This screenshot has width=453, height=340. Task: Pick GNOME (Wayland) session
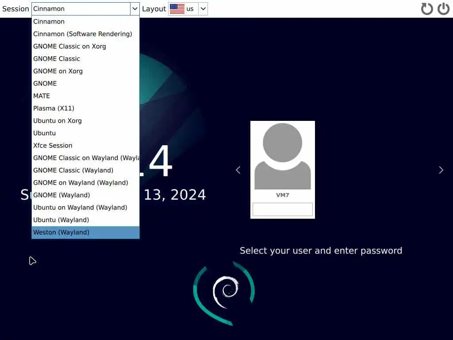pos(85,195)
